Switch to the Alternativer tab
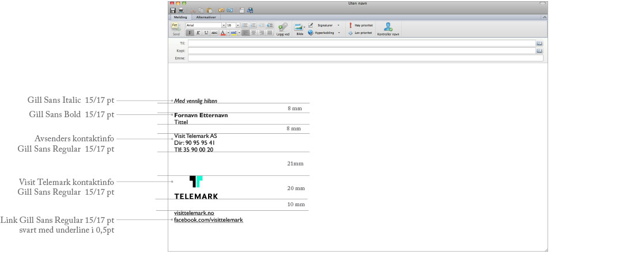 [x=206, y=17]
